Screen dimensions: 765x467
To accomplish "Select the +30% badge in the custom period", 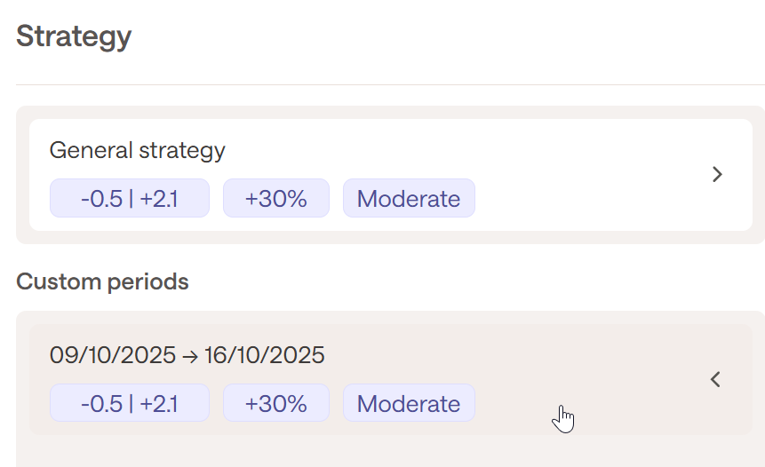I will [275, 404].
